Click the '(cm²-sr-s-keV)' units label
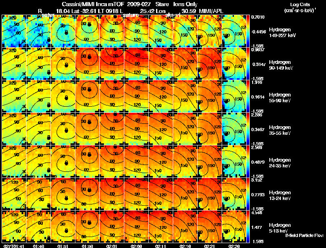Screen dimensions: 326x248 pos(300,11)
